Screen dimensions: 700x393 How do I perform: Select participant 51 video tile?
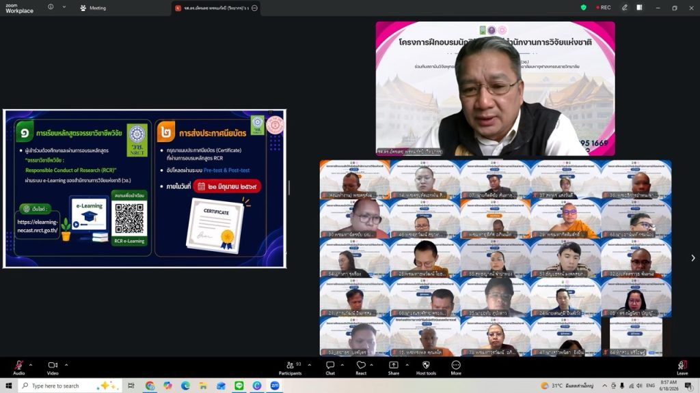pos(565,258)
